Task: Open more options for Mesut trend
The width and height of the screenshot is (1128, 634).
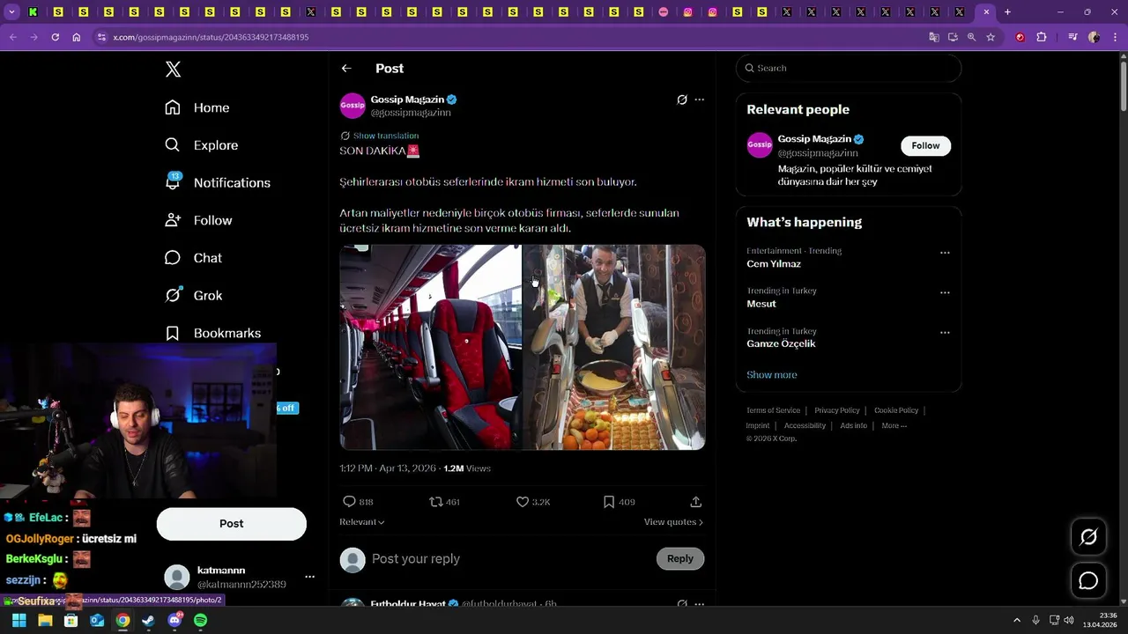Action: tap(945, 292)
